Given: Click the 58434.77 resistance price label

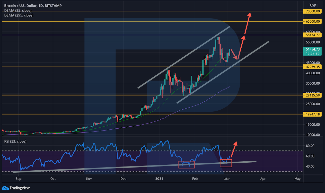Looking at the screenshot, I should pyautogui.click(x=313, y=35).
